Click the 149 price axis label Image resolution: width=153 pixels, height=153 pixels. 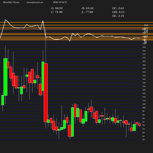(144, 76)
